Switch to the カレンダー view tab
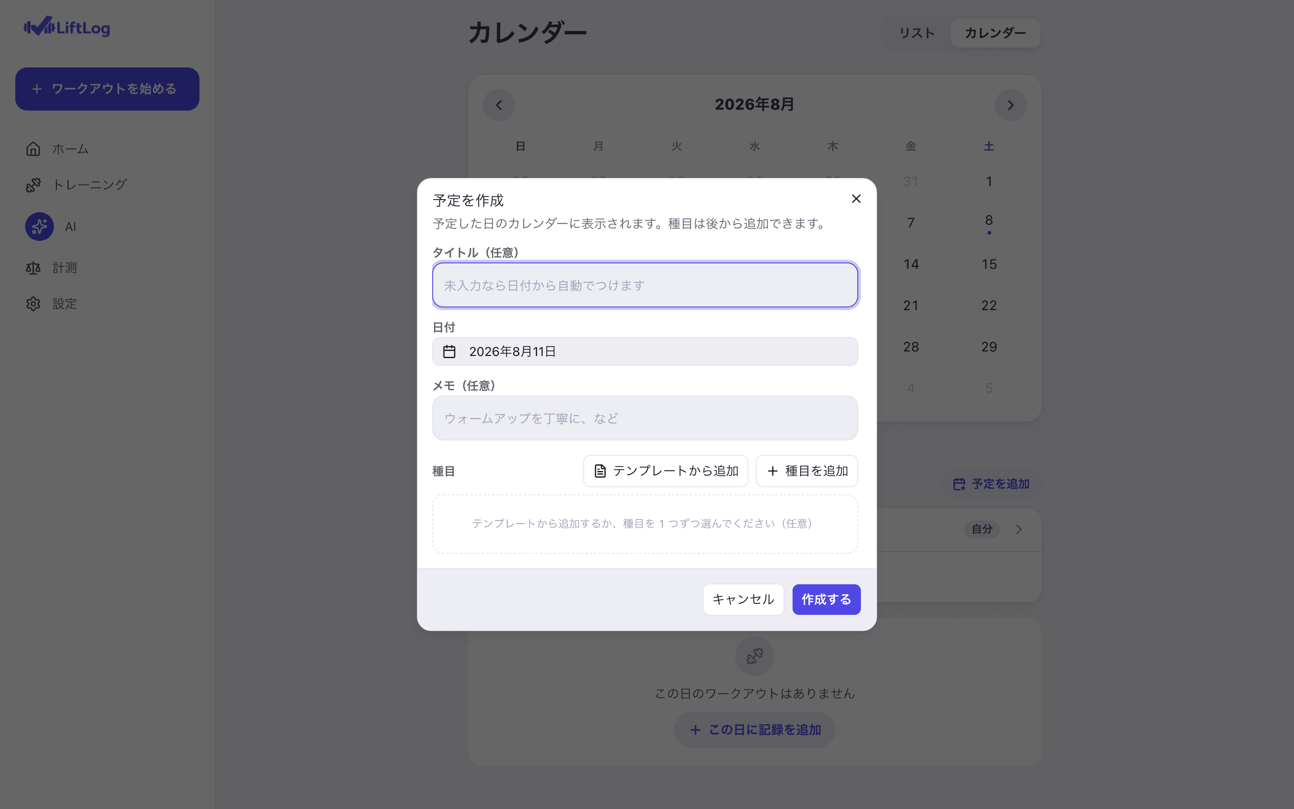1294x809 pixels. [x=995, y=33]
